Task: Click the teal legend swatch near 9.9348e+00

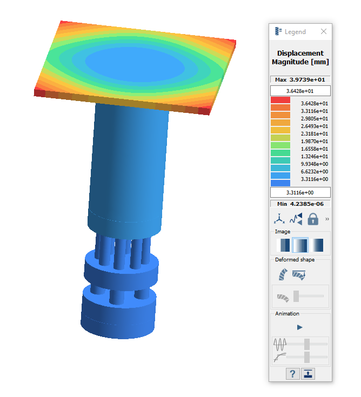Action: click(x=280, y=160)
